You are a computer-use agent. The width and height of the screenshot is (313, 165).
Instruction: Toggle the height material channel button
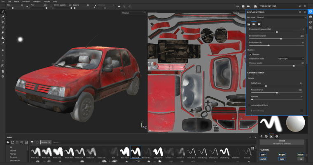click(x=281, y=155)
